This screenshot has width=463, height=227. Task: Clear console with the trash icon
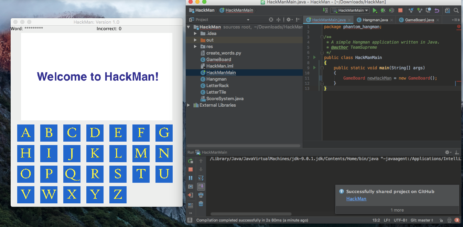(x=201, y=204)
